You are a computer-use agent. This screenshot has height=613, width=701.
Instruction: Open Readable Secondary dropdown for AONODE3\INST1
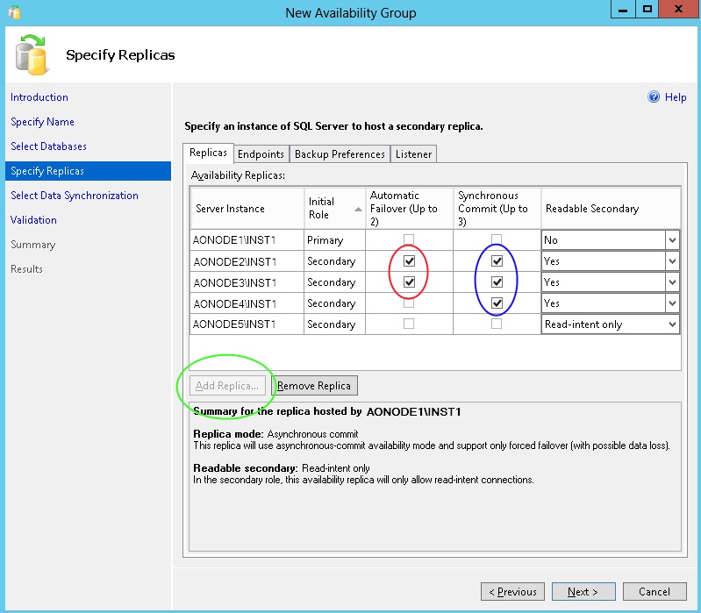pos(671,282)
